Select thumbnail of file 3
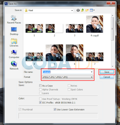The image size is (120, 125). tap(75, 28)
